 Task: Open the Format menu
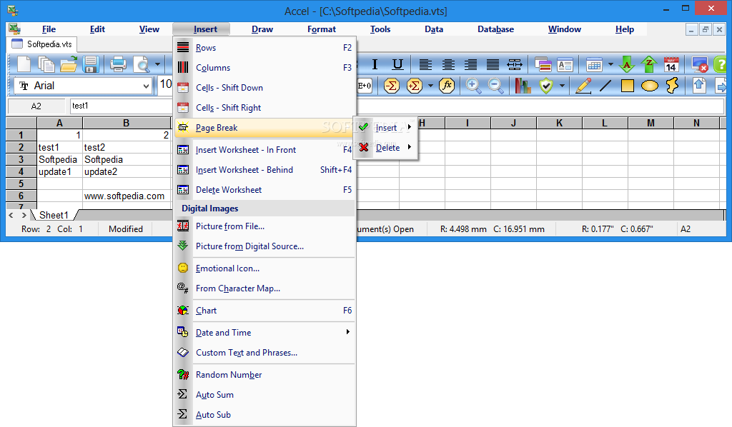pyautogui.click(x=322, y=29)
